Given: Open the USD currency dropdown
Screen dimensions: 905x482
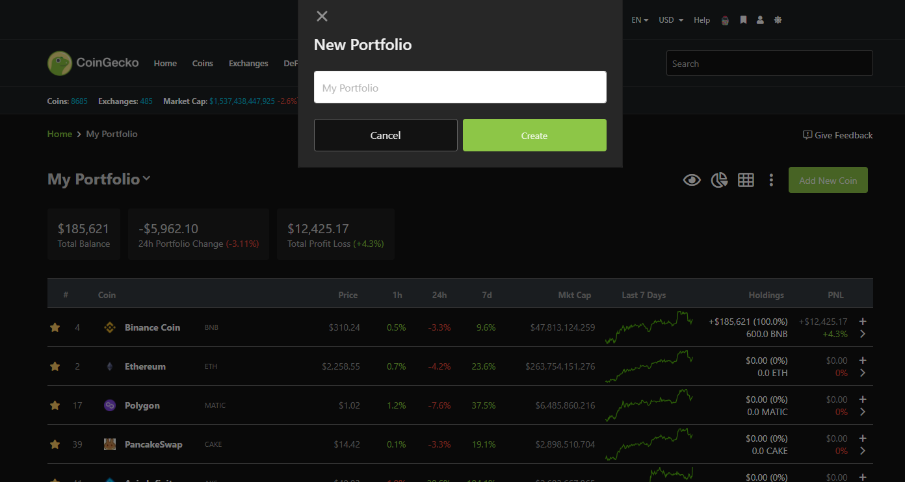Looking at the screenshot, I should click(671, 20).
